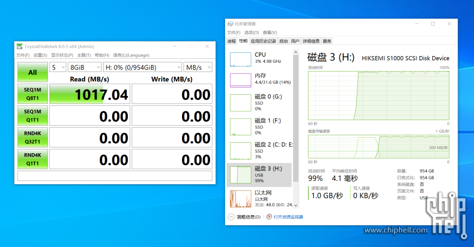
Task: Open test size dropdown showing 8GiB
Action: pyautogui.click(x=85, y=67)
